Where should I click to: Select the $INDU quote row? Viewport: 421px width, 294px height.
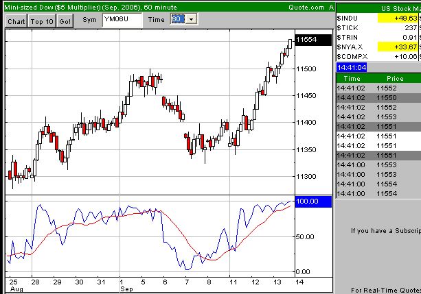point(378,19)
